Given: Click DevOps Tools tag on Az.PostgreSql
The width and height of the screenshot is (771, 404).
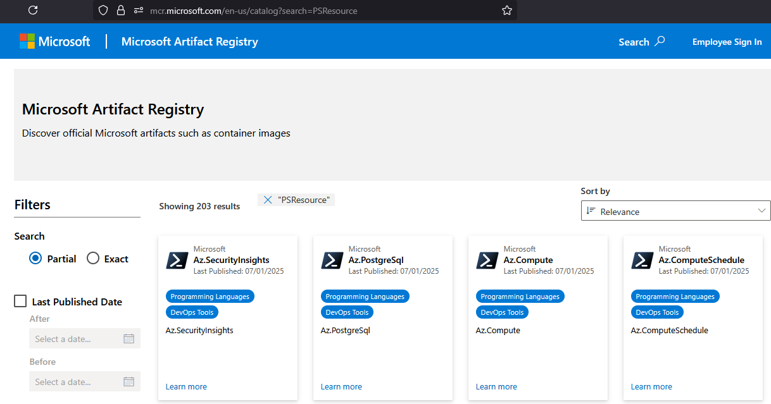Looking at the screenshot, I should [x=347, y=312].
